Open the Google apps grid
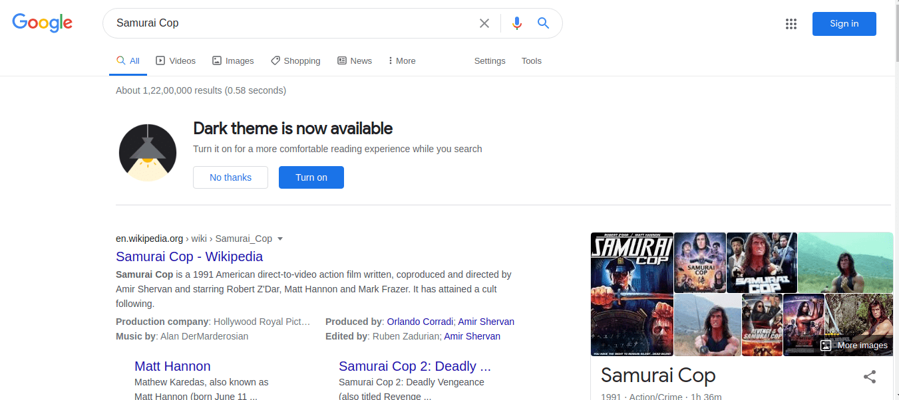 point(791,24)
